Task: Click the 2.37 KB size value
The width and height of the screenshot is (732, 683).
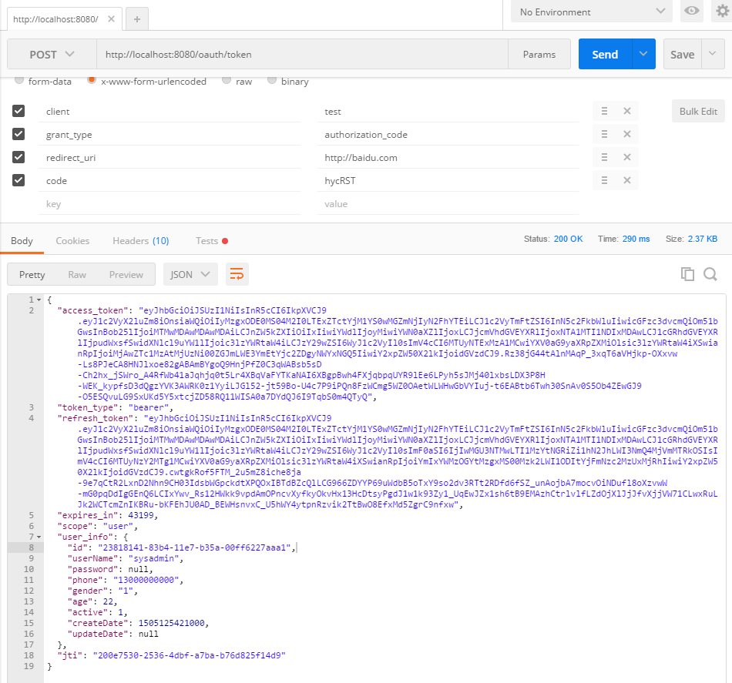Action: 703,239
